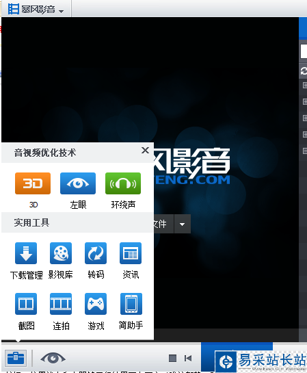307x373 pixels.
Task: Expand the third playlist tree node
Action: 305,118
